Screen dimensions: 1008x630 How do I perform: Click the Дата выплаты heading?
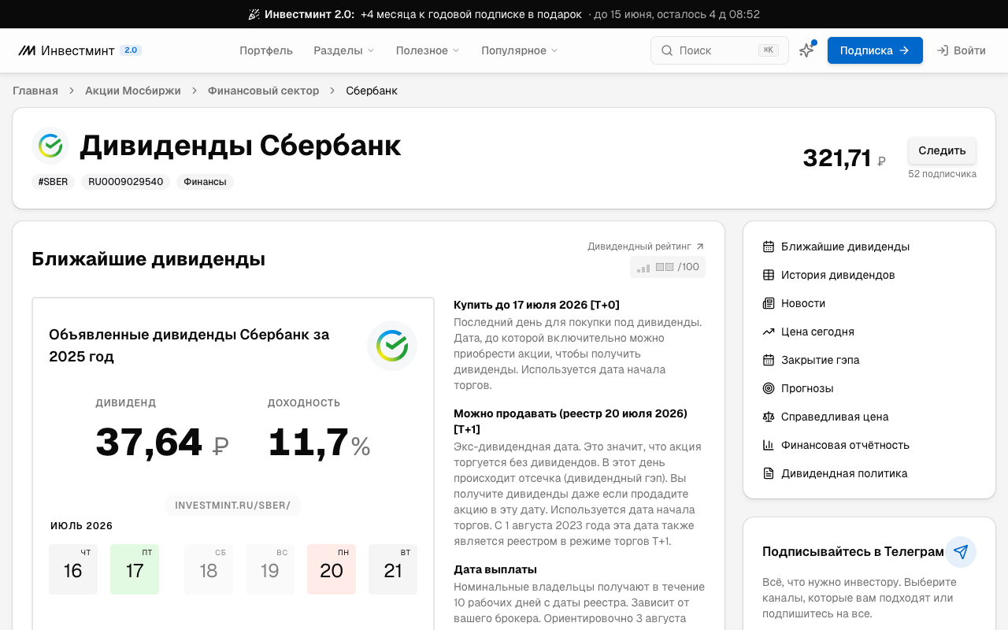click(x=495, y=569)
